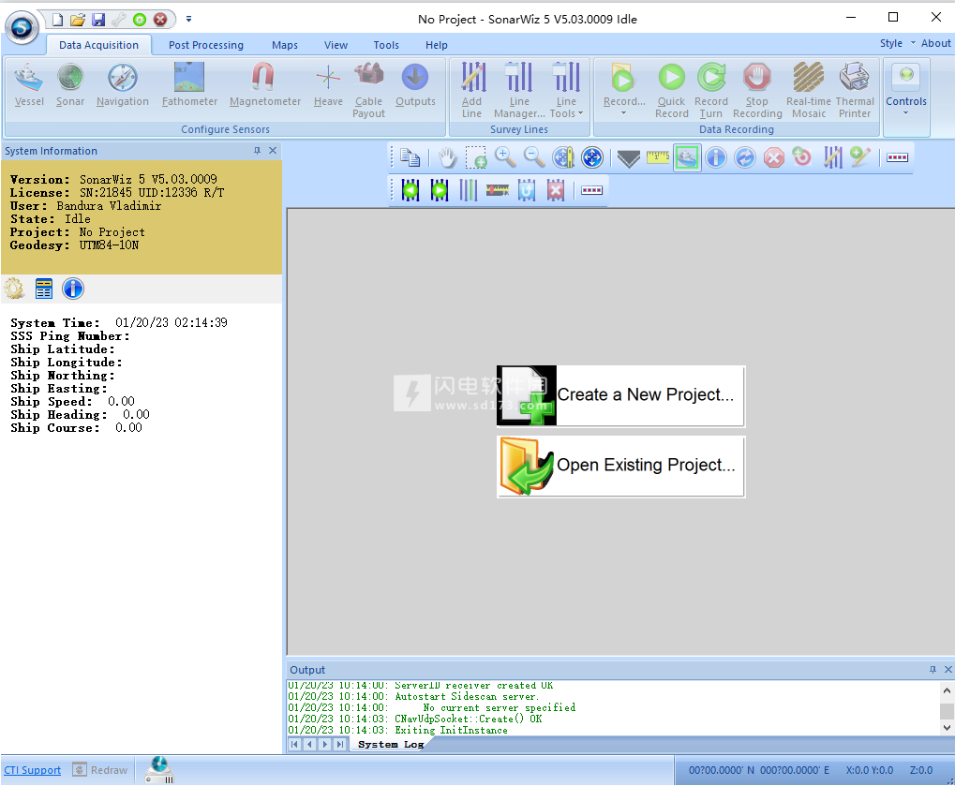955x786 pixels.
Task: Switch to the Post Processing tab
Action: 206,45
